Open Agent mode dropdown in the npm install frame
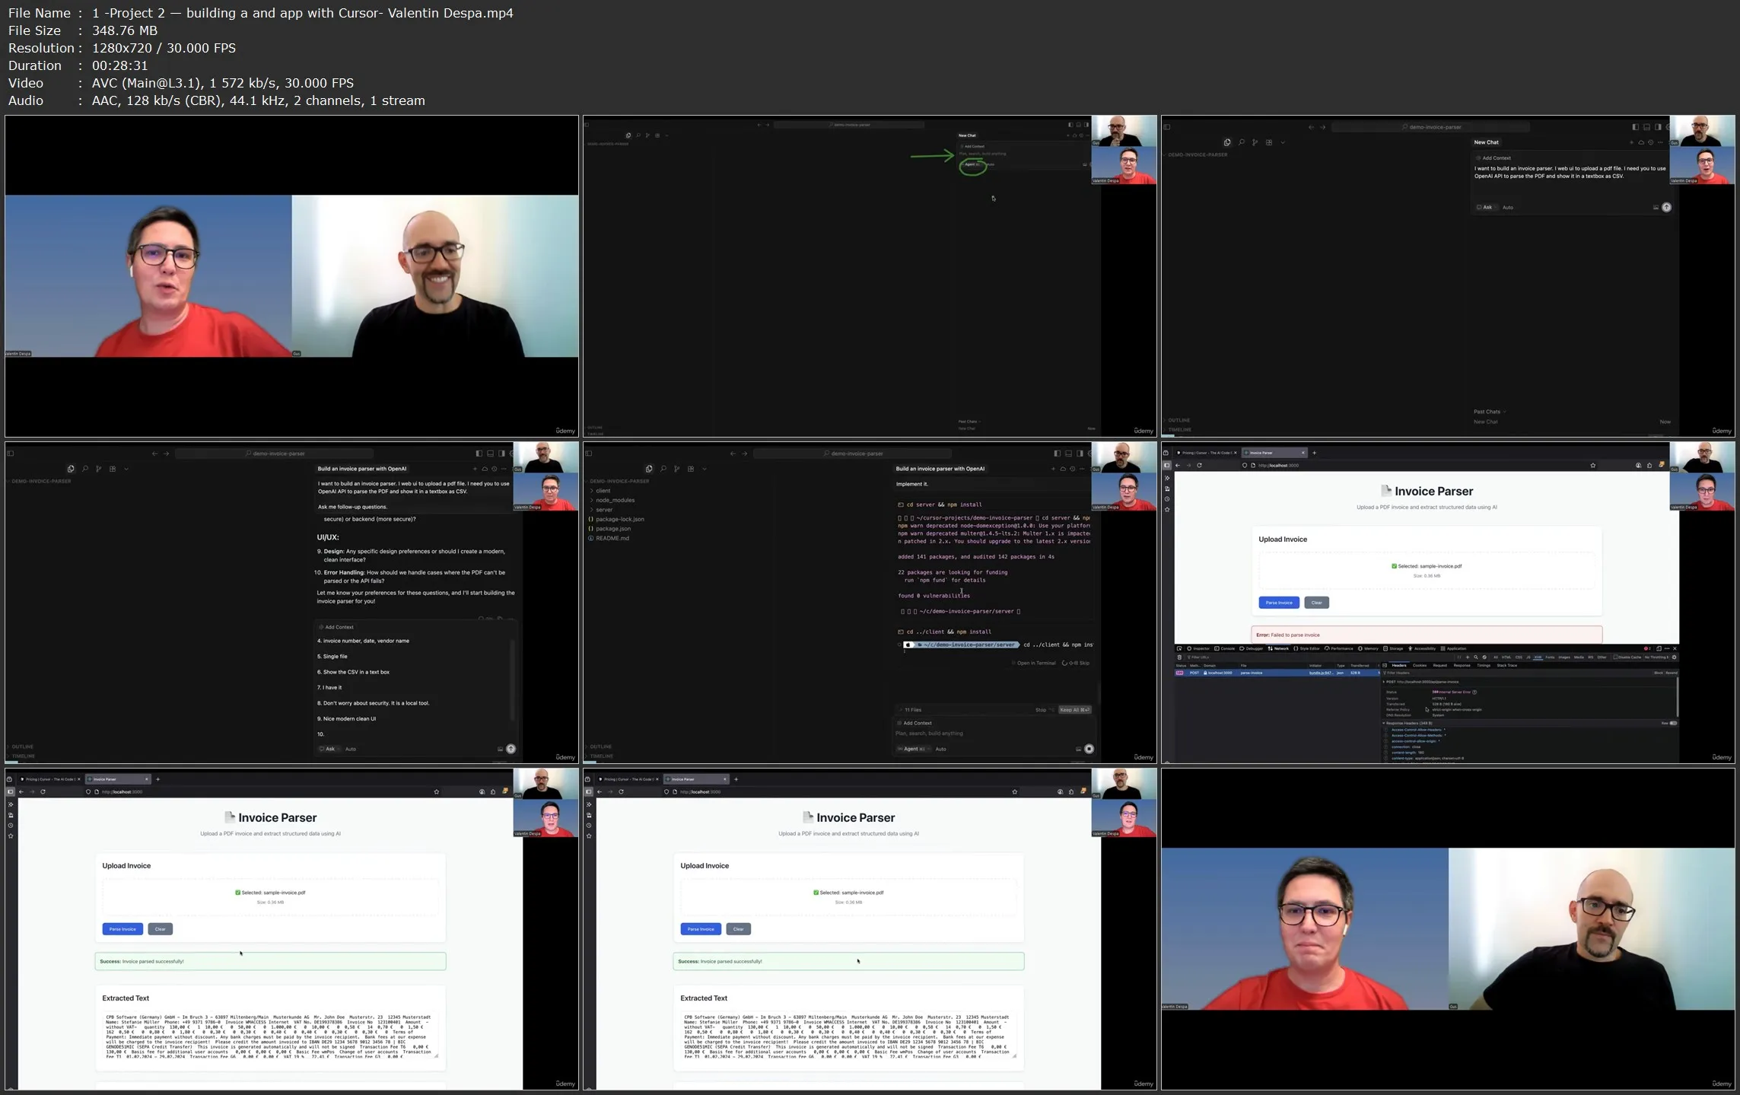The image size is (1740, 1095). tap(914, 749)
